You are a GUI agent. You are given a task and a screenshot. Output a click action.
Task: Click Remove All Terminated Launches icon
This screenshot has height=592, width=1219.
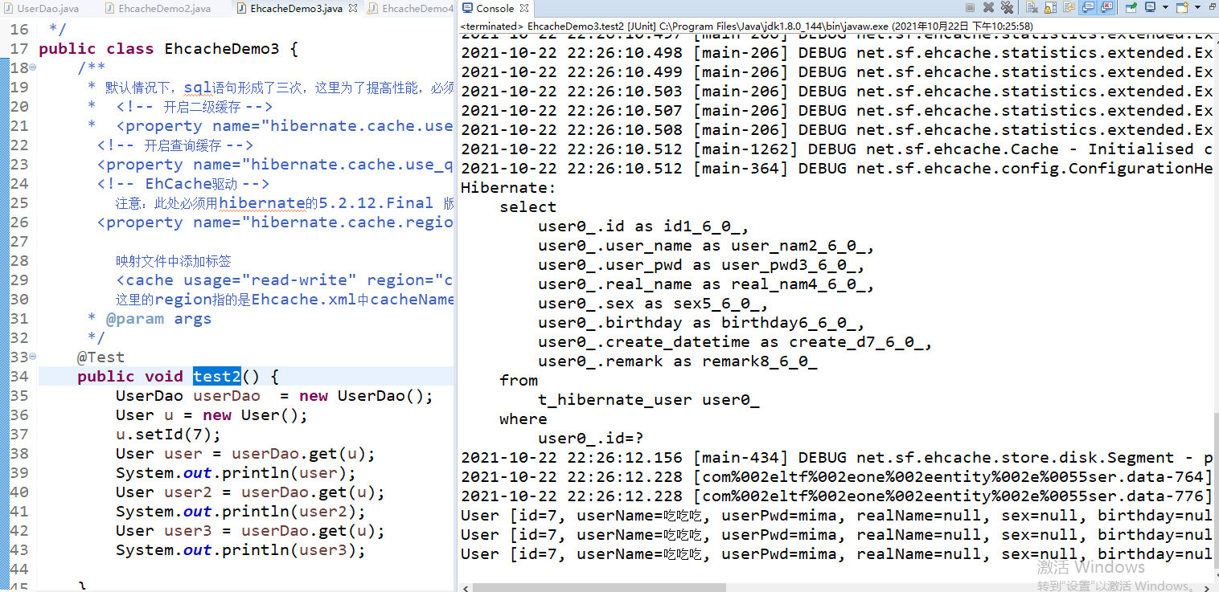coord(1007,8)
